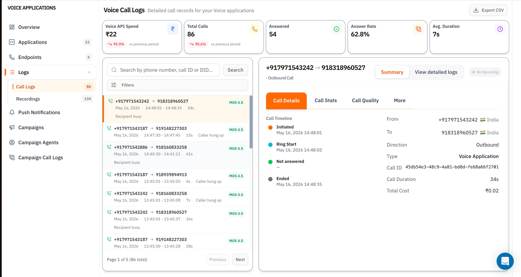Click the rupee icon on Voice API Spend card
Screen dimensions: 521x277
click(x=173, y=29)
